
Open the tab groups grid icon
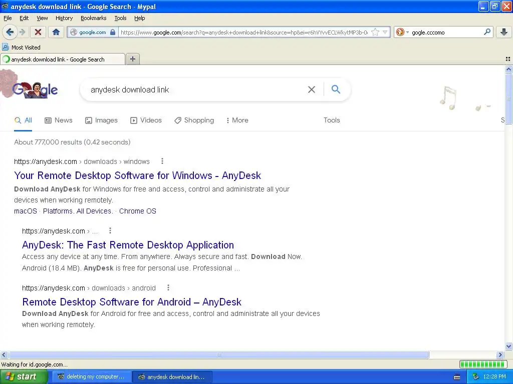click(x=508, y=59)
